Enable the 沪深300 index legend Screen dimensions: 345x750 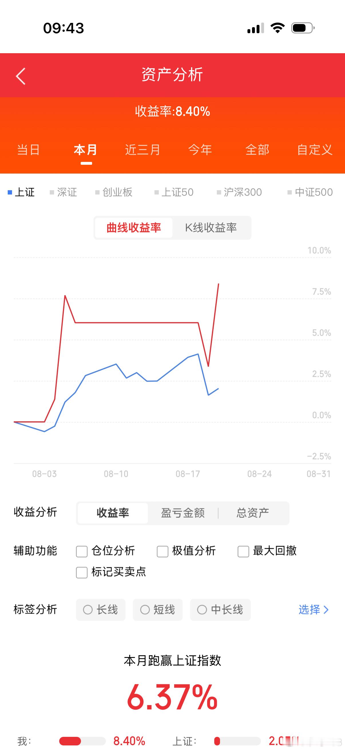[239, 192]
